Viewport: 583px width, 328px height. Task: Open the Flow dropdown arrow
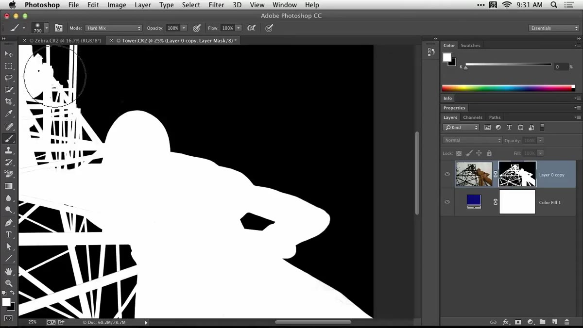click(x=239, y=28)
